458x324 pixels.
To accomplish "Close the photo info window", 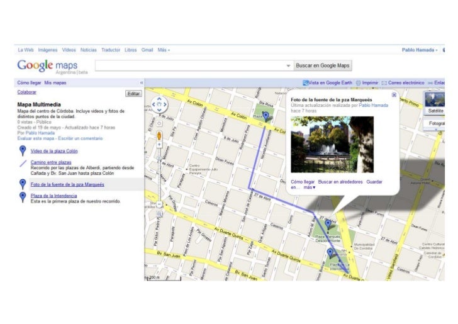I will (x=394, y=94).
